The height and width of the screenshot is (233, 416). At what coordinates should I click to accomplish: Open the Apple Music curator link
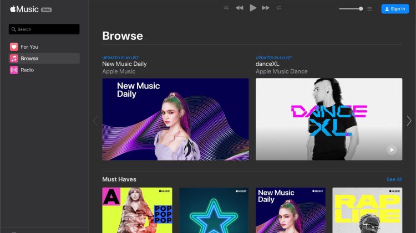click(119, 71)
